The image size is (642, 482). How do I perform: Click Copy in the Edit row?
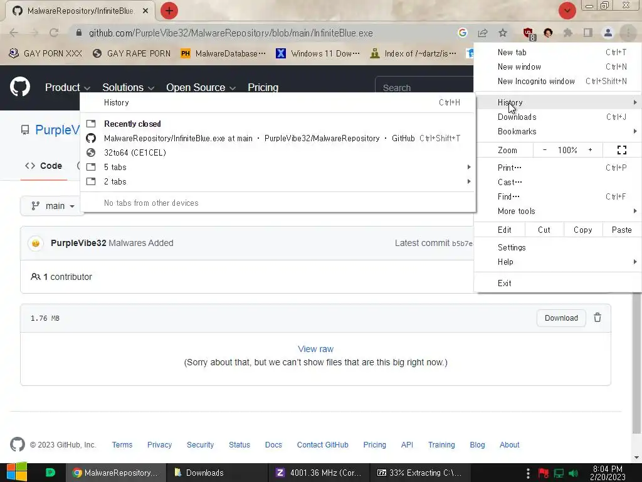[582, 230]
